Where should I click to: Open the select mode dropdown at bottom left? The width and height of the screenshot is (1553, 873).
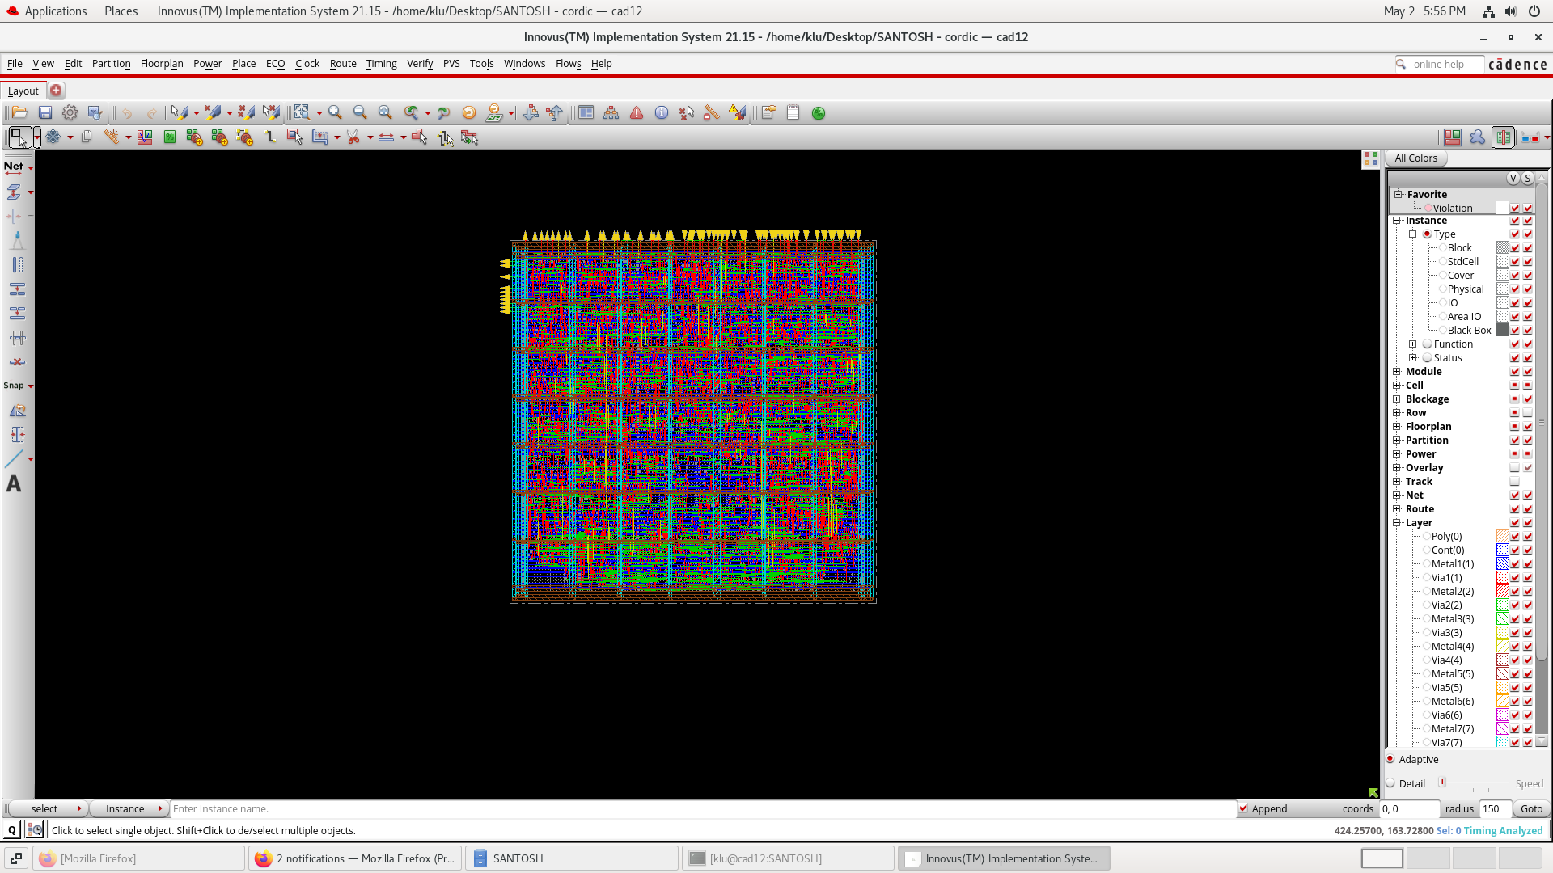(x=78, y=808)
